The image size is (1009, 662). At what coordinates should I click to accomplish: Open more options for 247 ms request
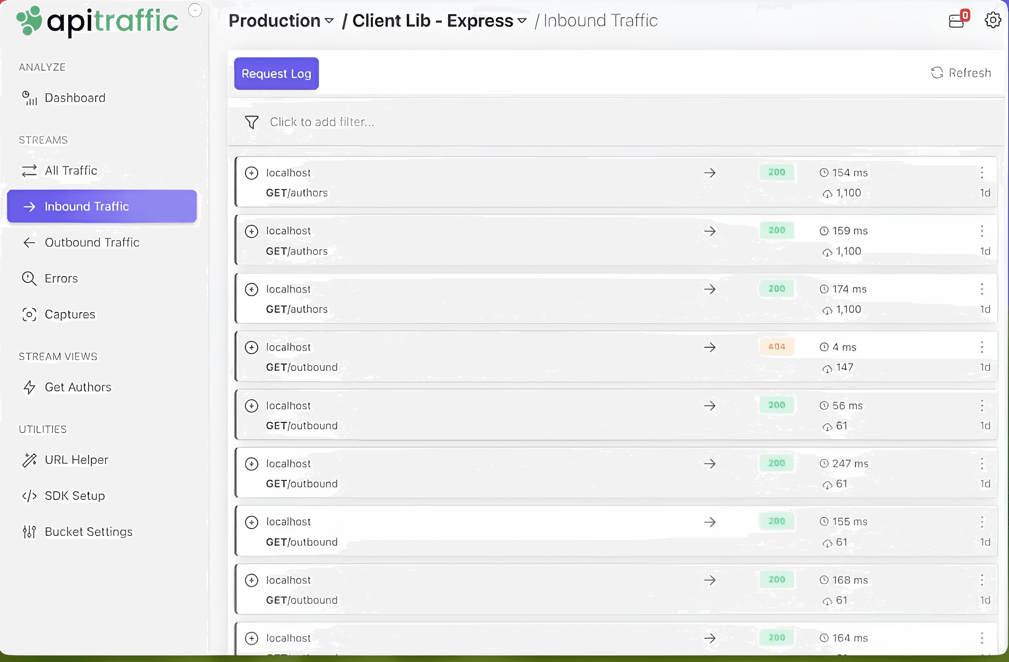point(982,464)
